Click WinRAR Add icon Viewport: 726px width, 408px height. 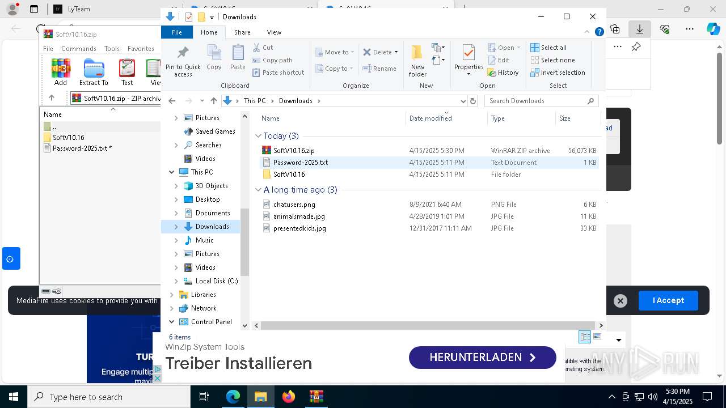click(61, 73)
